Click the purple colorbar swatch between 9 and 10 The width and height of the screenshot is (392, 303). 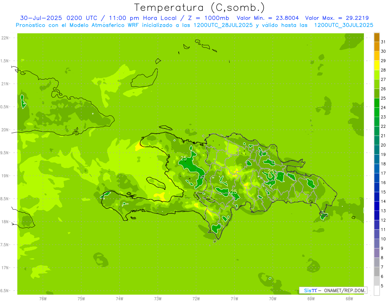(x=377, y=244)
